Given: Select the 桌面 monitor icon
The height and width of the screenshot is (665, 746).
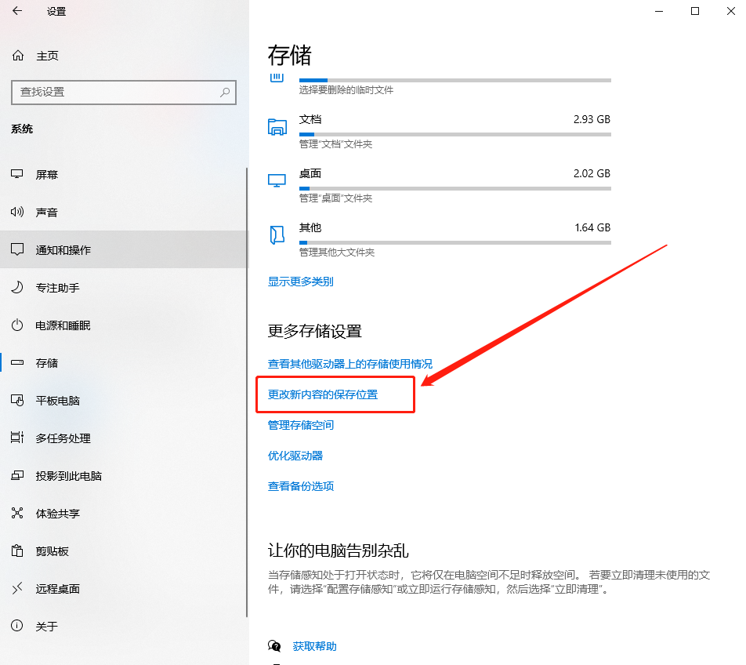Looking at the screenshot, I should pos(277,180).
